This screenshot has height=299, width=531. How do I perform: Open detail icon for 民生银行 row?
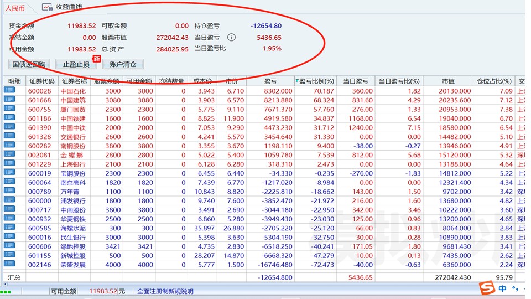coord(9,236)
